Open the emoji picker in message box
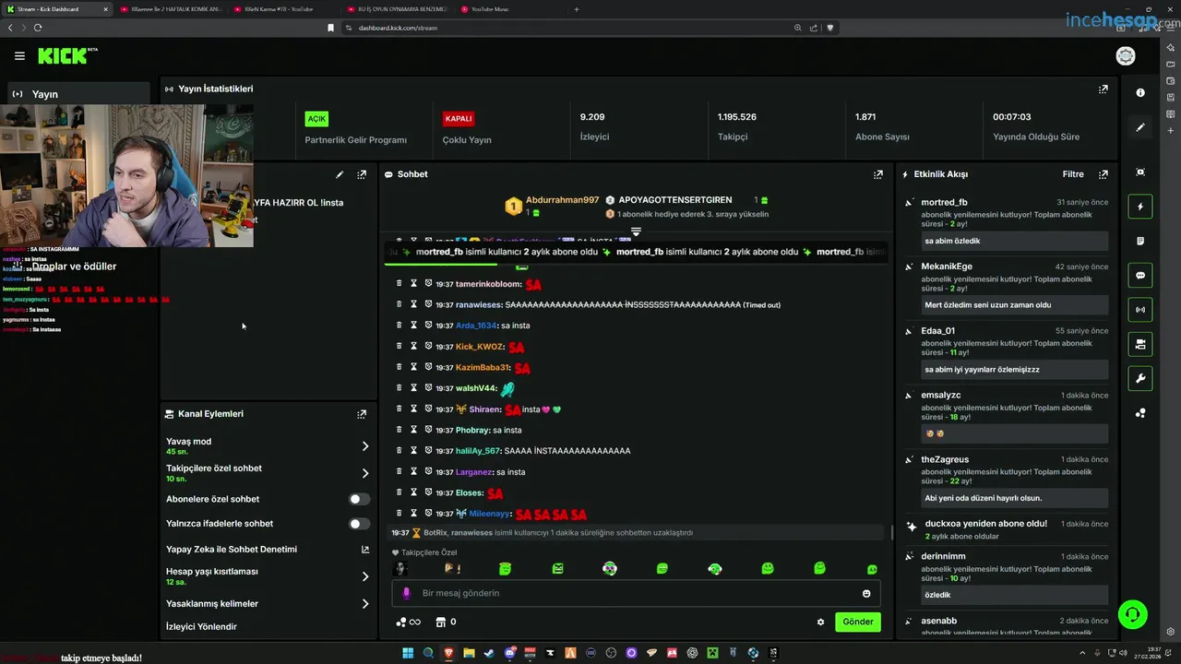 coord(866,594)
